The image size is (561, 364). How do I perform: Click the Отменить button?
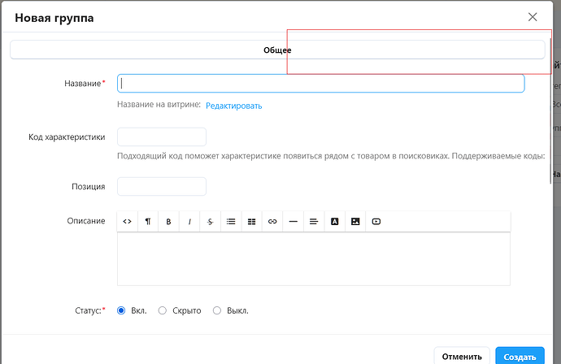[x=462, y=356]
